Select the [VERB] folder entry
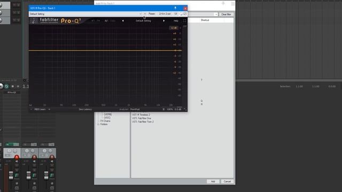Viewport: 342px width, 192px height. click(108, 114)
